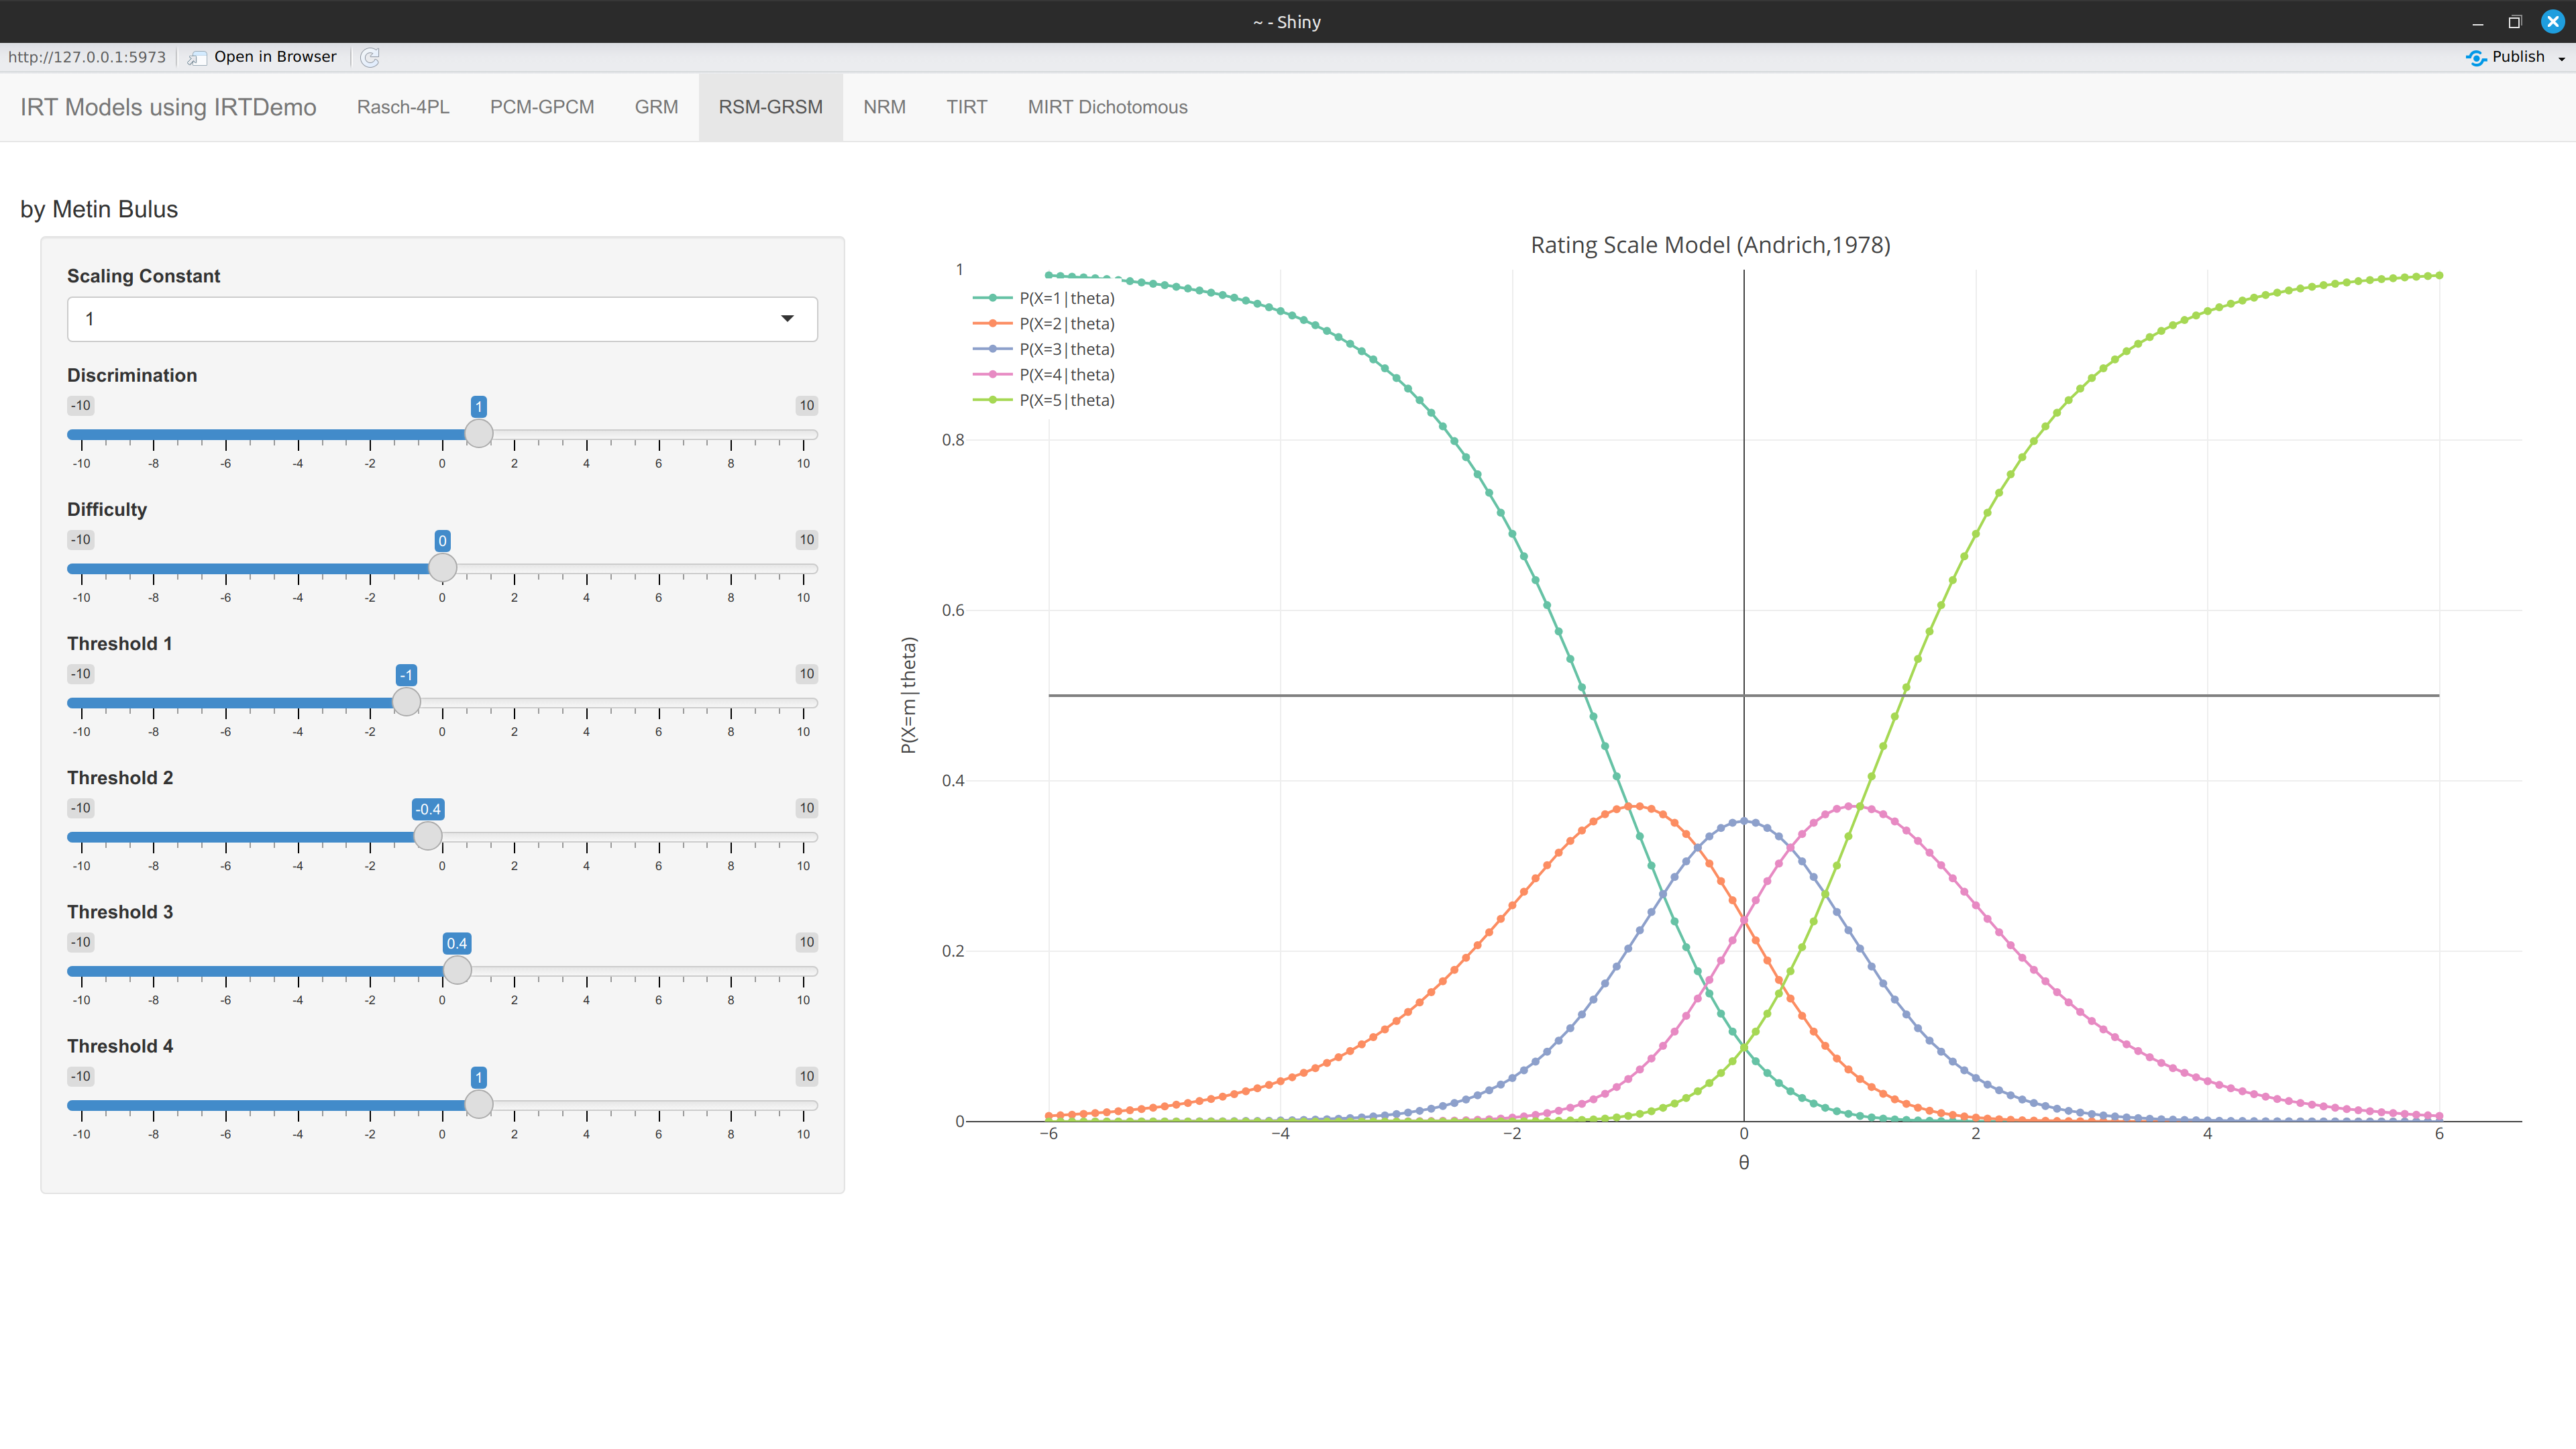Toggle P(X=2|theta) trace in legend
Viewport: 2576px width, 1449px height.
pyautogui.click(x=1044, y=324)
